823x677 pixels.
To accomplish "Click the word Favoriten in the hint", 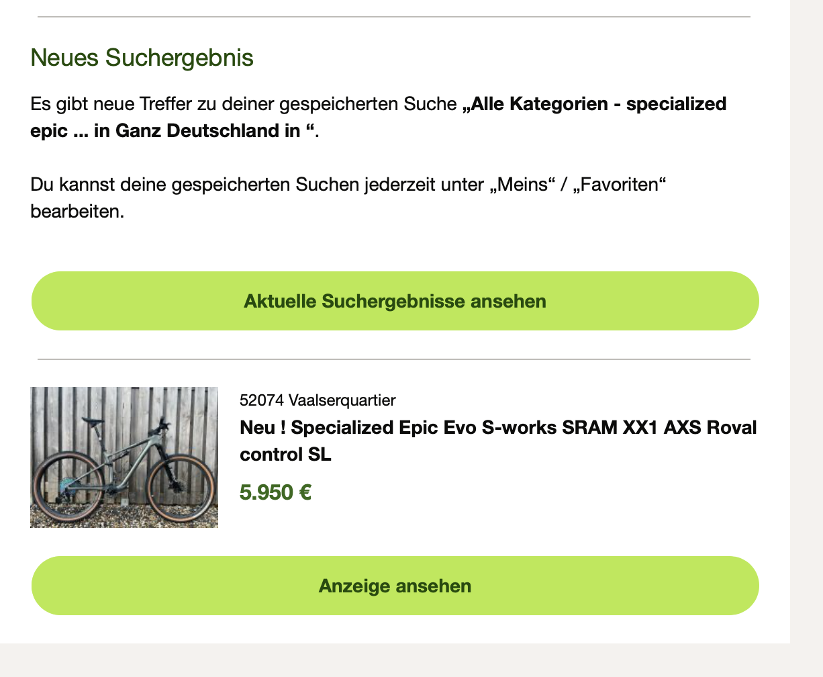I will pos(618,184).
